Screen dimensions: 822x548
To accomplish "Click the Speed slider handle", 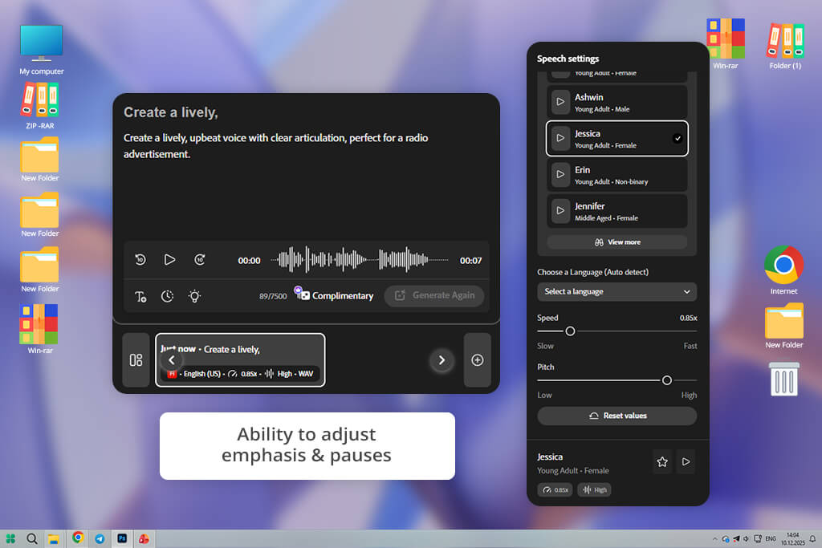I will (570, 331).
